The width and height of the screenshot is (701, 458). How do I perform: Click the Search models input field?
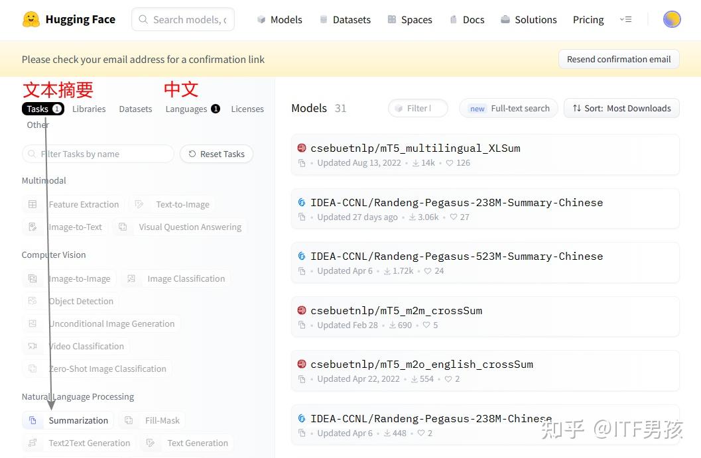pyautogui.click(x=183, y=19)
